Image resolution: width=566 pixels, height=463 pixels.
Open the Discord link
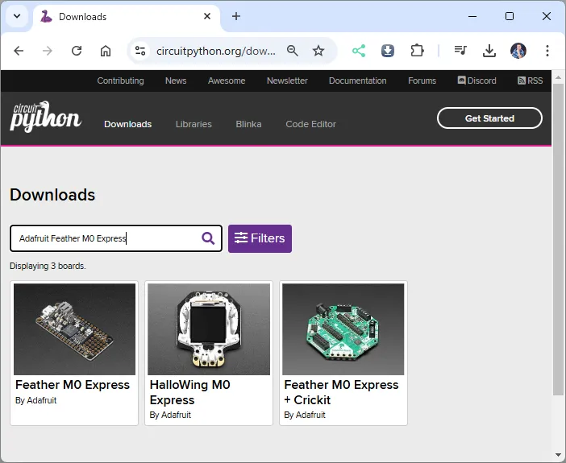click(x=477, y=81)
